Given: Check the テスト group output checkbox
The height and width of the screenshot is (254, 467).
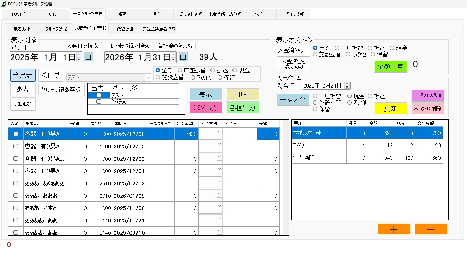Looking at the screenshot, I should pyautogui.click(x=99, y=95).
